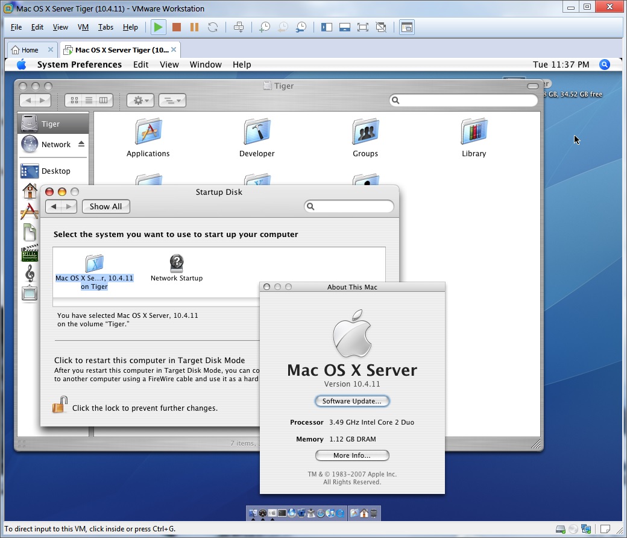The width and height of the screenshot is (627, 538).
Task: Open the Movies sidebar shortcut
Action: [x=30, y=253]
